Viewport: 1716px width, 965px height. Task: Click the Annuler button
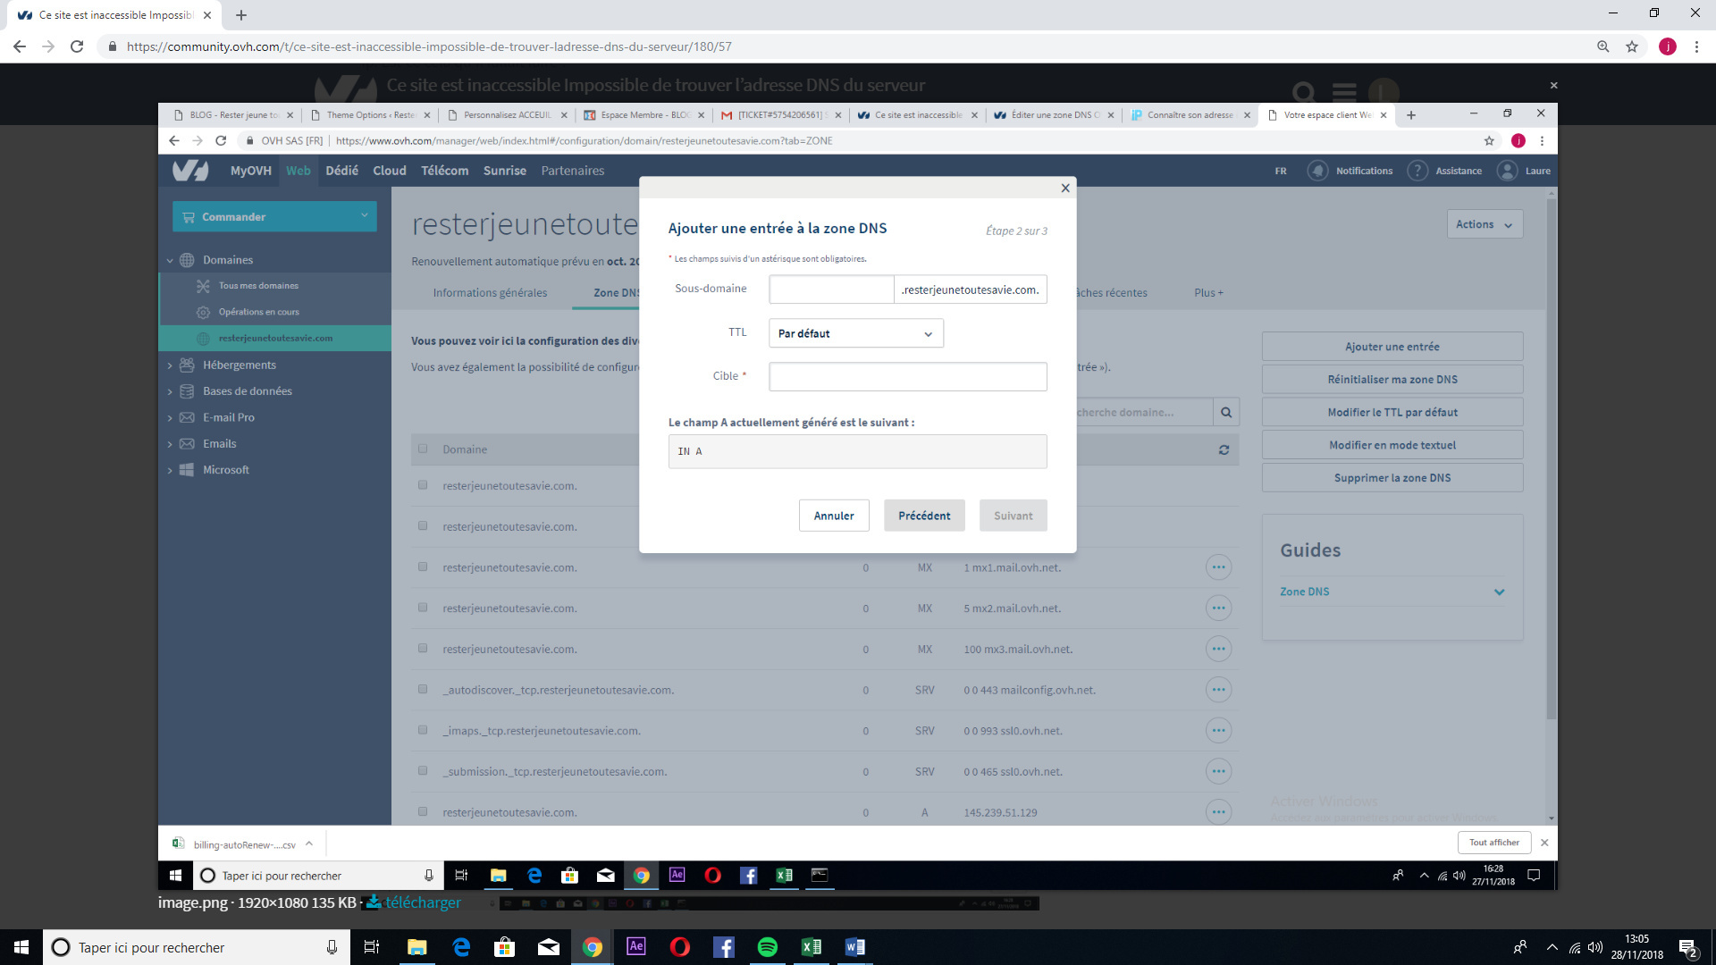[833, 516]
